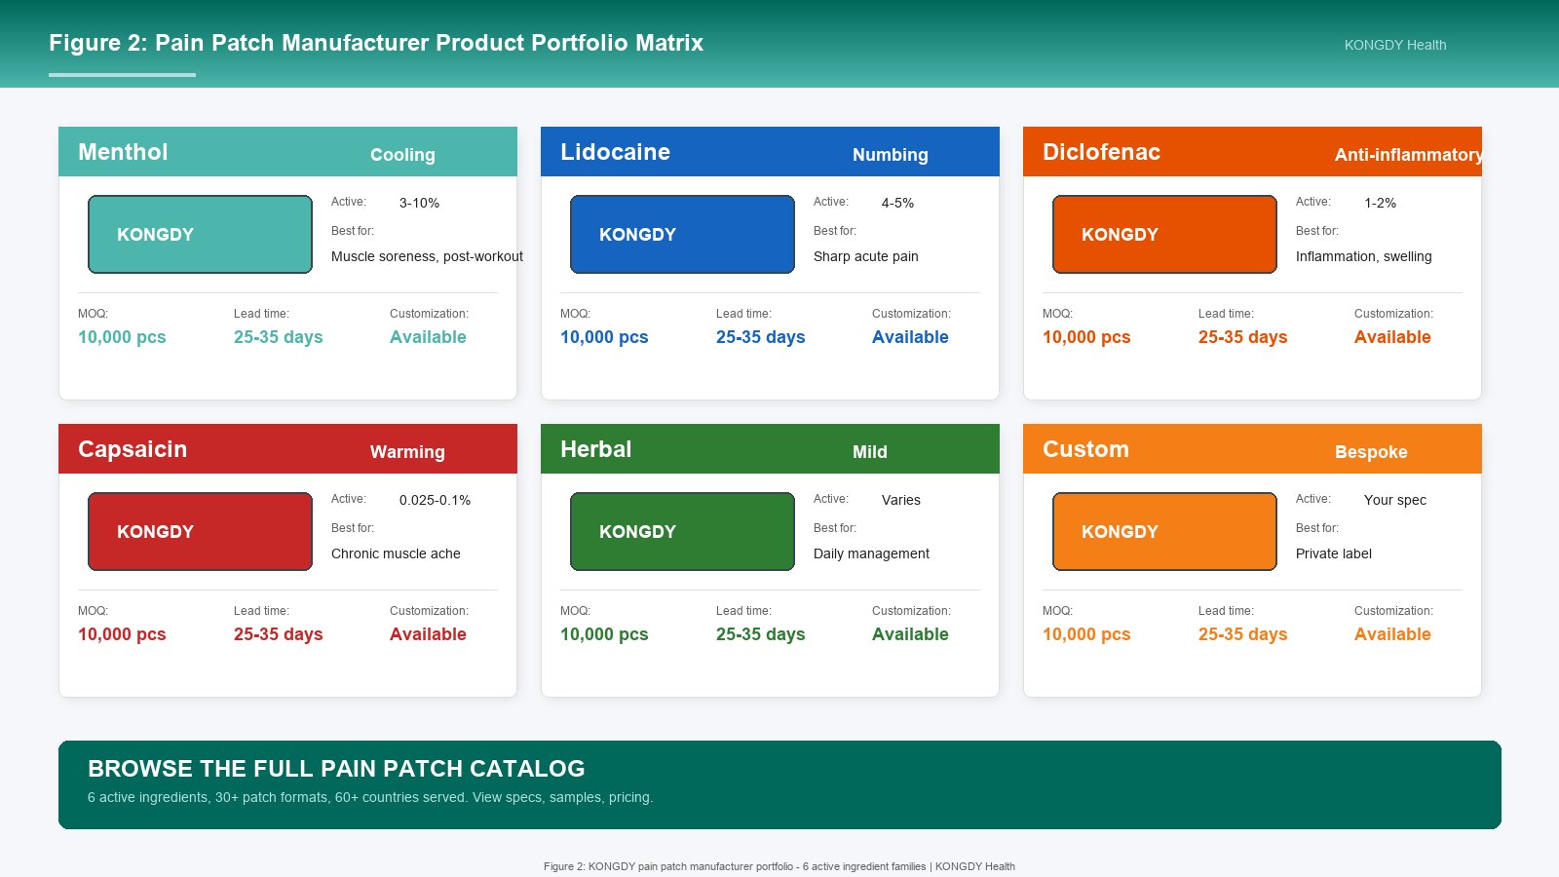The image size is (1559, 877).
Task: Click the 10,000 pcs MOQ in Custom card
Action: (1086, 634)
